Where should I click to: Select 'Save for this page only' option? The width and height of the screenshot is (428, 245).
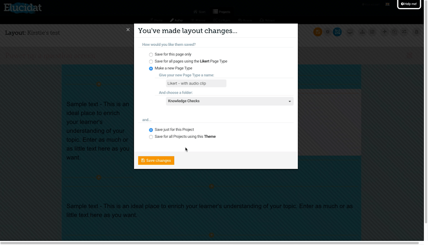coord(151,55)
